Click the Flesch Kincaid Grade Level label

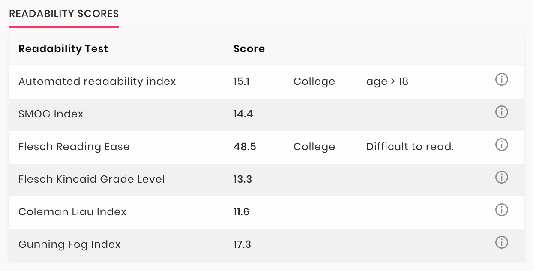pos(91,179)
